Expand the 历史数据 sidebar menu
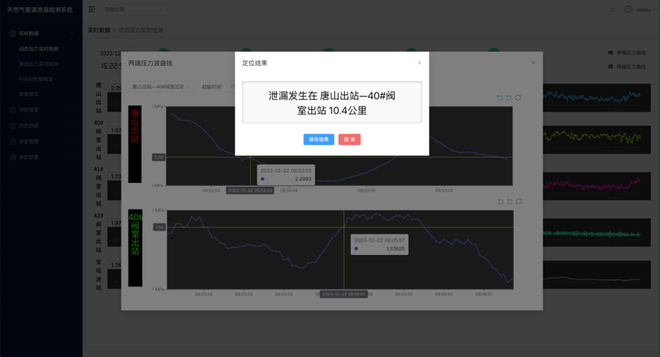Screen dimensions: 661x357 coord(28,126)
